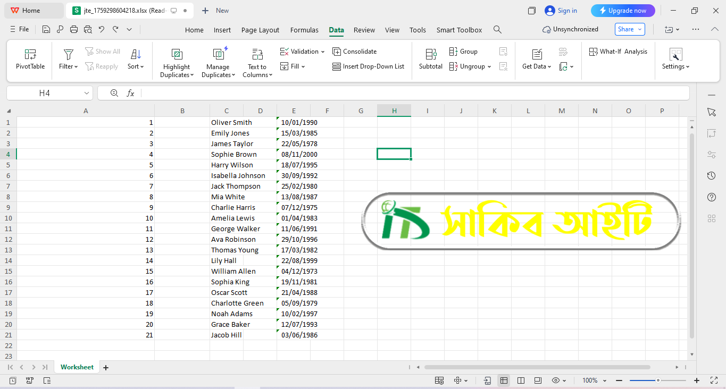Open the PivotTable tool
The width and height of the screenshot is (726, 389).
click(x=30, y=59)
